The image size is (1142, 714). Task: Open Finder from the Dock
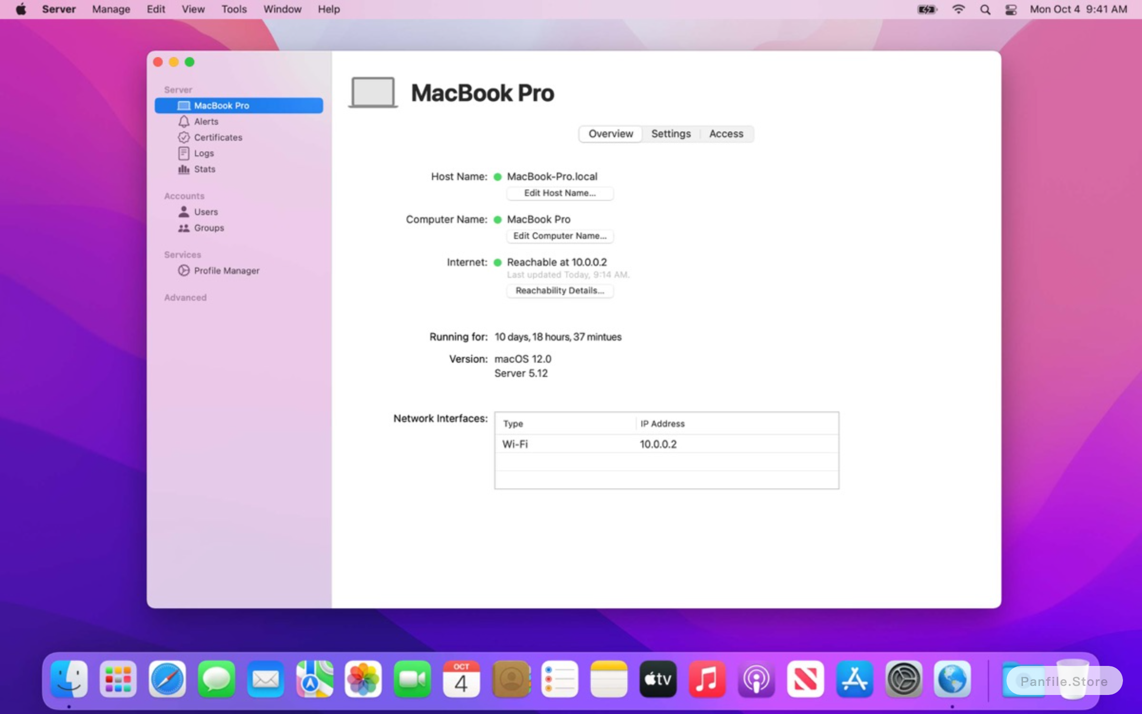(x=69, y=679)
